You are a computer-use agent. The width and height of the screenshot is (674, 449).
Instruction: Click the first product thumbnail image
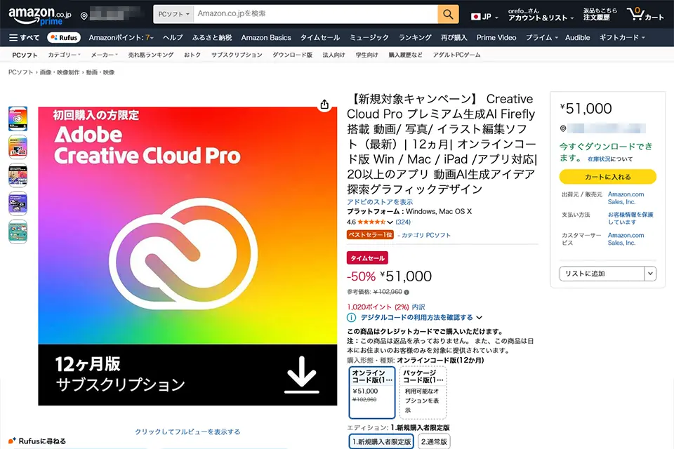click(18, 119)
